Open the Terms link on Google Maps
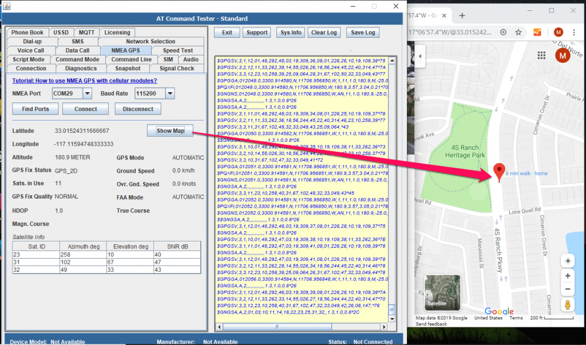Viewport: 586px width, 345px height. 516,318
